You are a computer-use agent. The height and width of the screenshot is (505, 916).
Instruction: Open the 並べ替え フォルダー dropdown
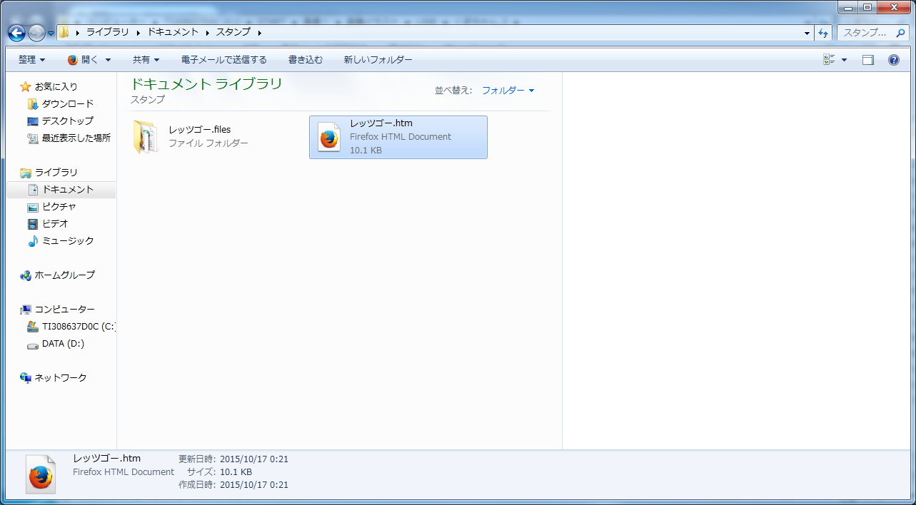click(x=508, y=91)
